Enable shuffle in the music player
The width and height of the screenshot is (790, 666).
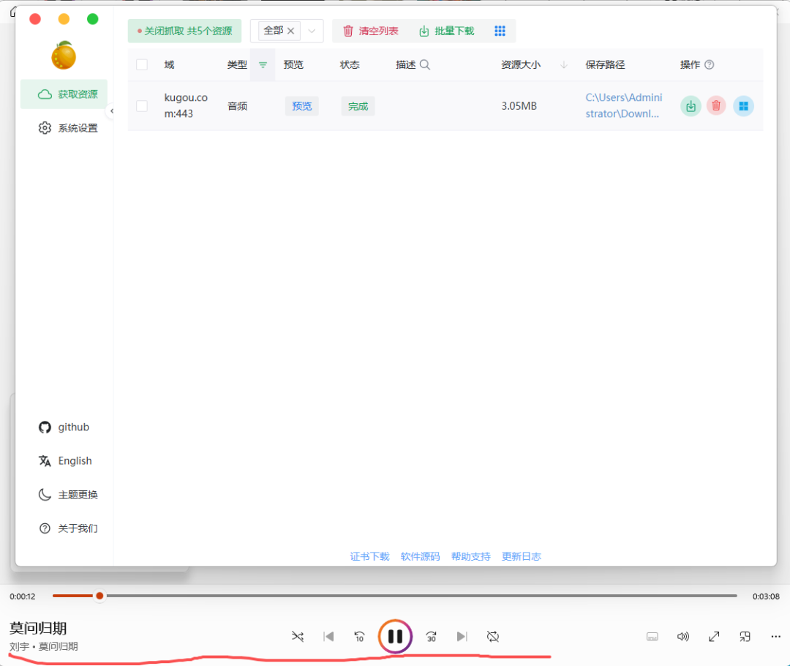(x=298, y=637)
